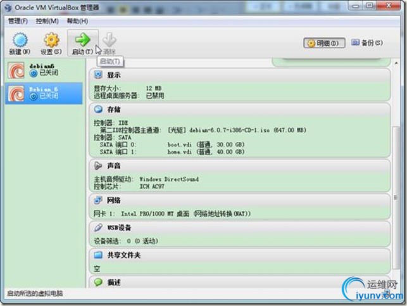Open the 管理(F) menu
407x306 pixels.
click(x=18, y=21)
